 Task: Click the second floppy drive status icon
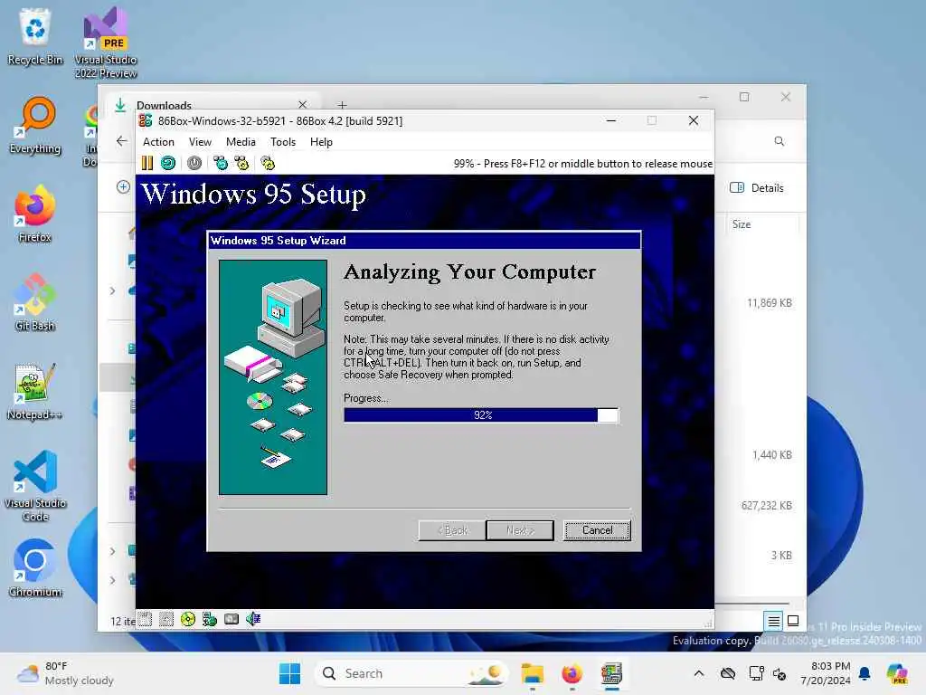point(166,619)
